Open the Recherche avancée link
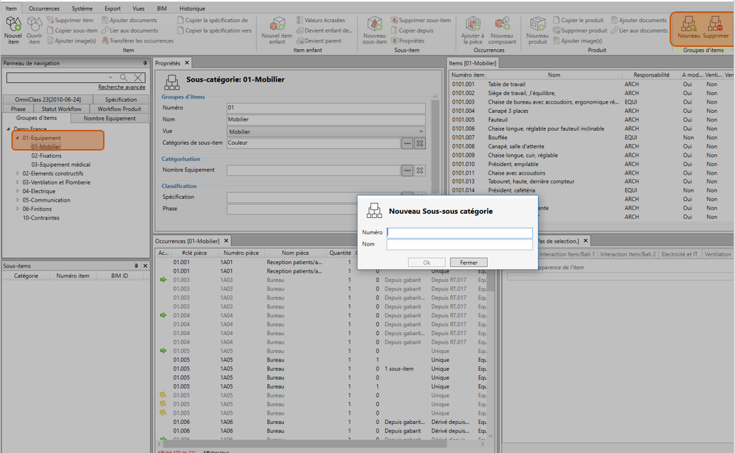 point(122,87)
